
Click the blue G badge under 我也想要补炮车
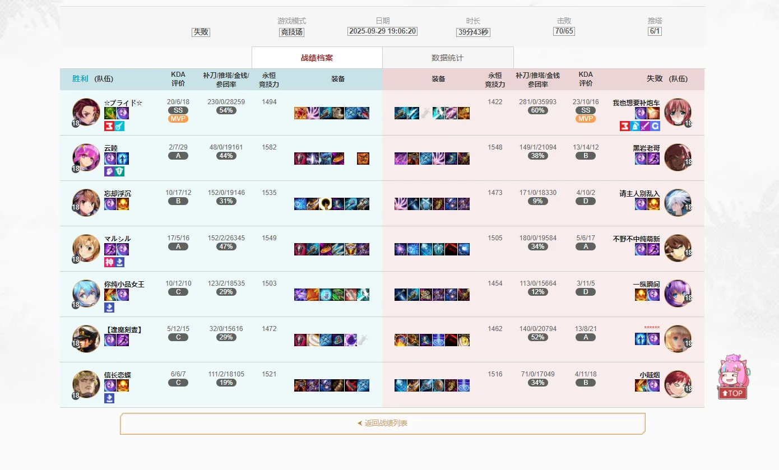[x=655, y=126]
